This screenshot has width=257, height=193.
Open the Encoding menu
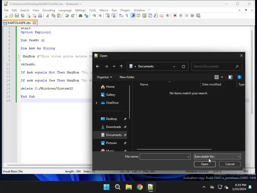[48, 10]
